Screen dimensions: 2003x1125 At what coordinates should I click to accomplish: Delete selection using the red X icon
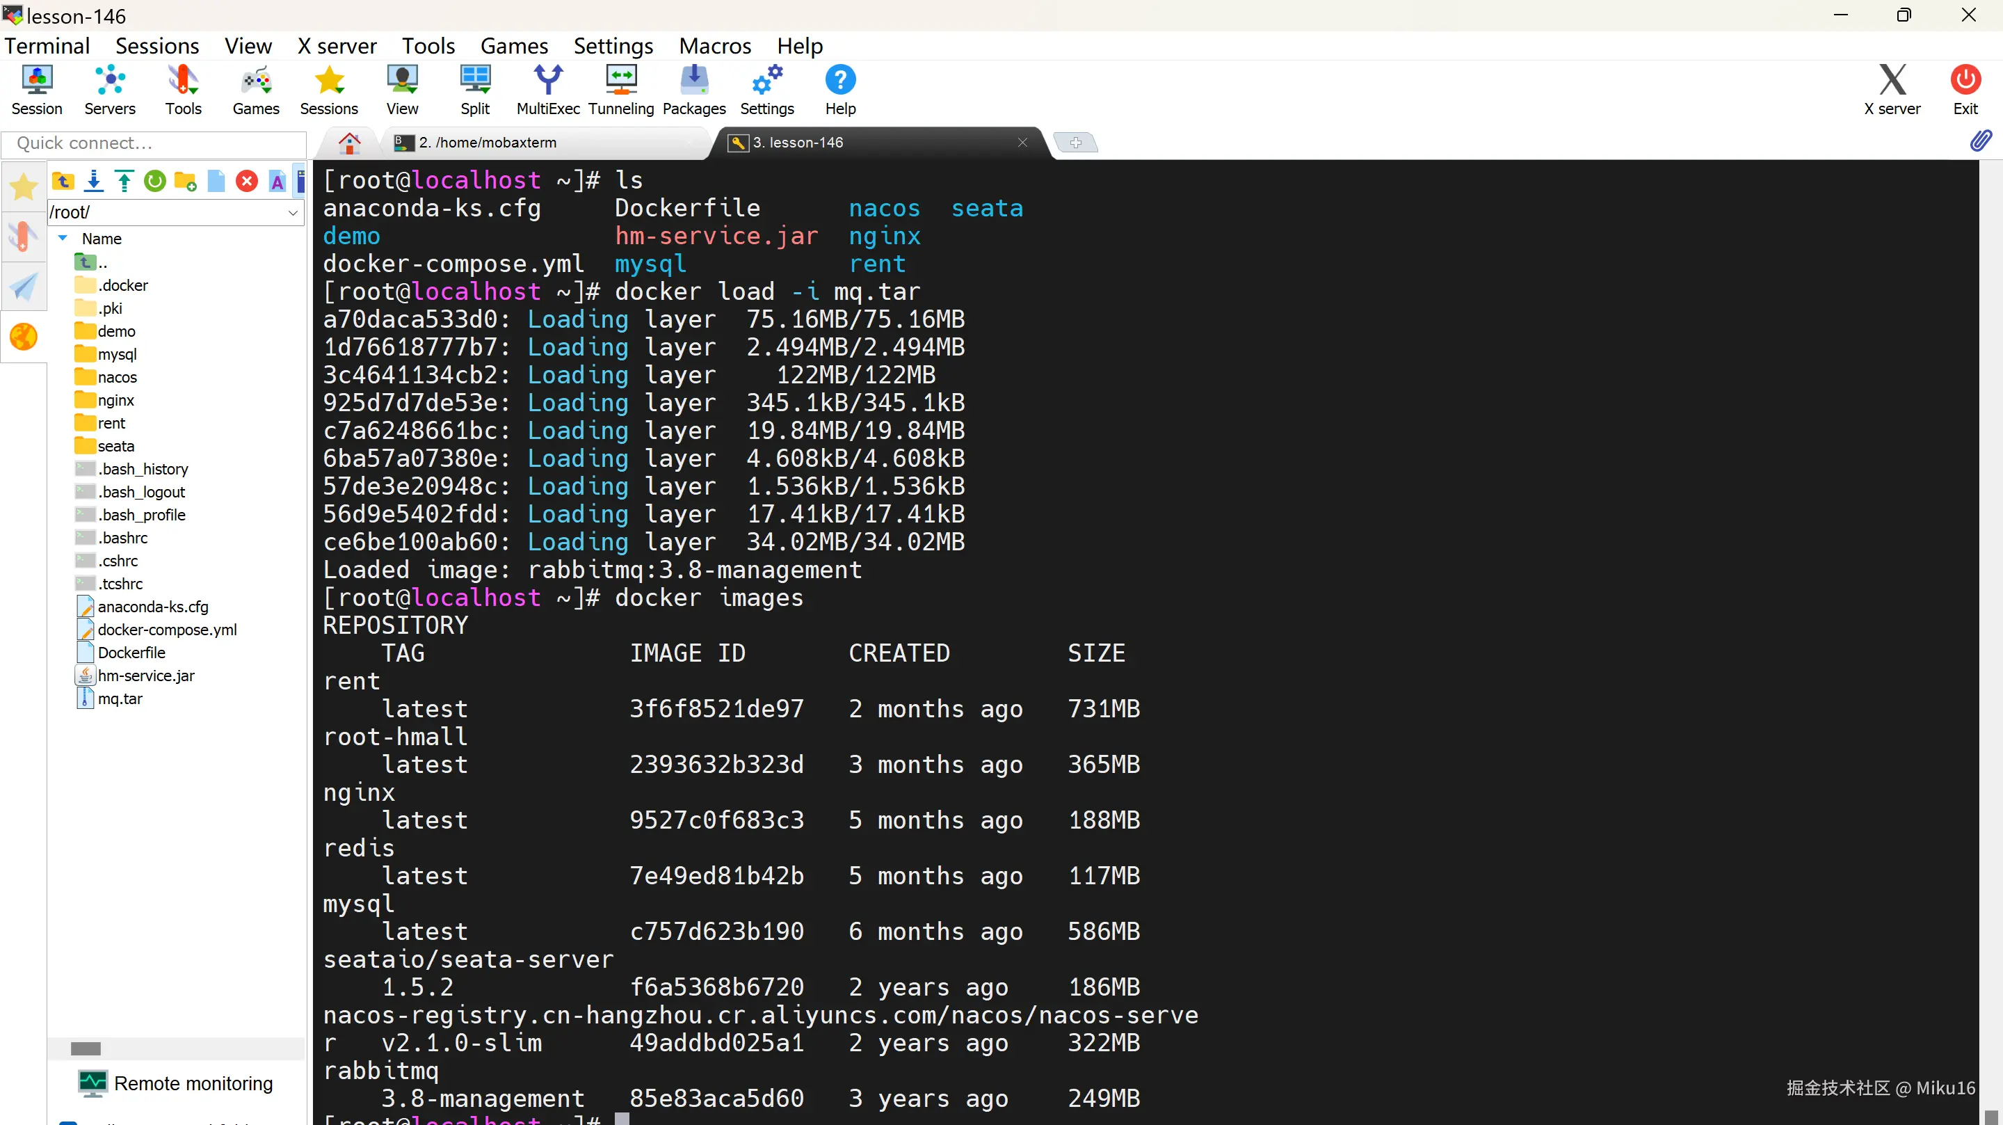[x=246, y=182]
